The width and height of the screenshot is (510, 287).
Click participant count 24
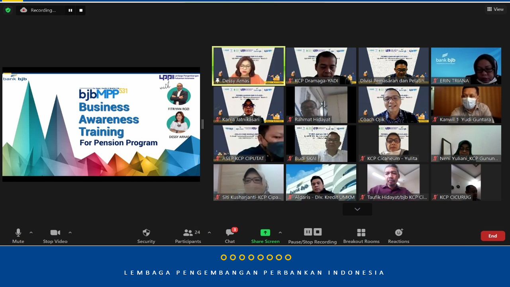click(197, 232)
